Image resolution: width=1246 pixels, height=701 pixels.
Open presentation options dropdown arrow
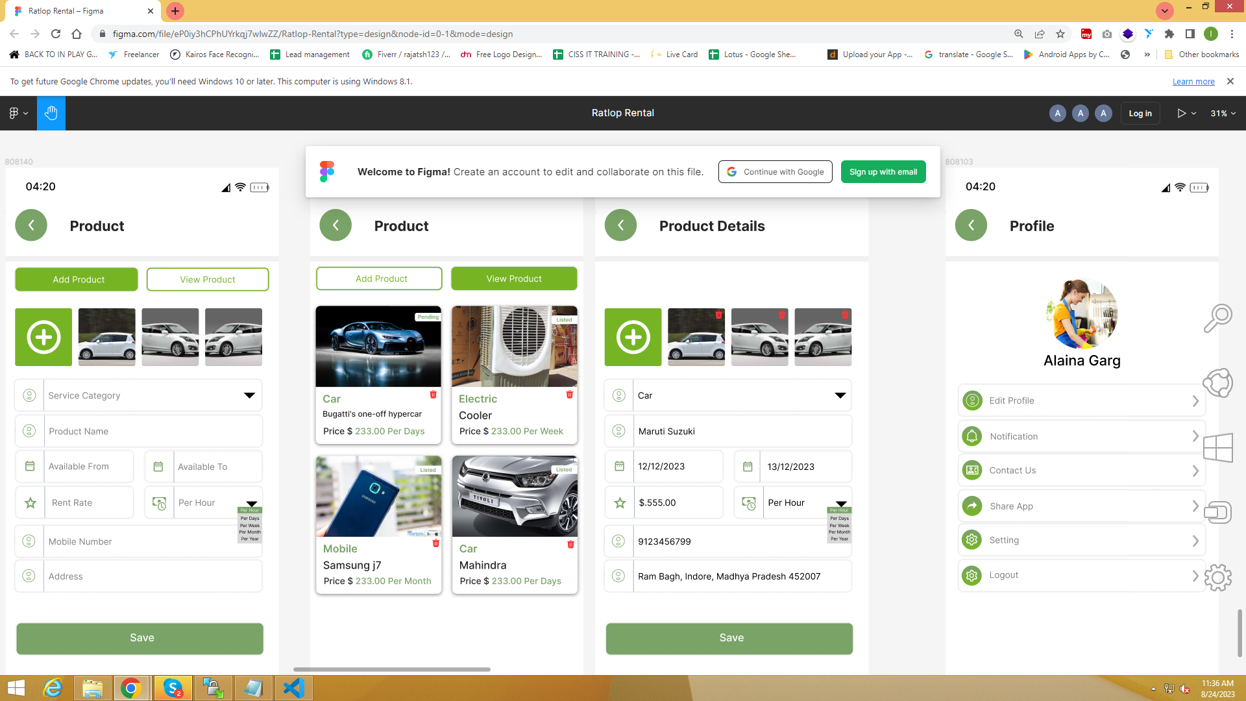tap(1194, 114)
